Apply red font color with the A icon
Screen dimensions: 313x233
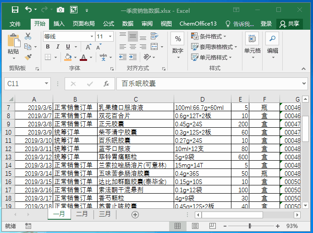(83, 57)
